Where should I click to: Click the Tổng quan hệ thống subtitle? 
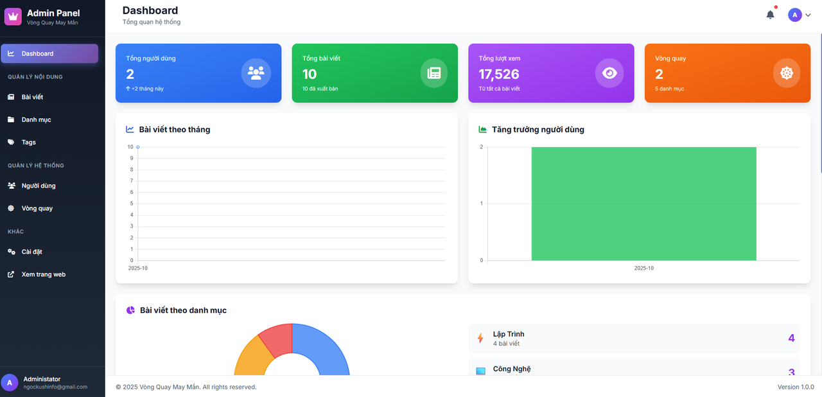tap(152, 22)
